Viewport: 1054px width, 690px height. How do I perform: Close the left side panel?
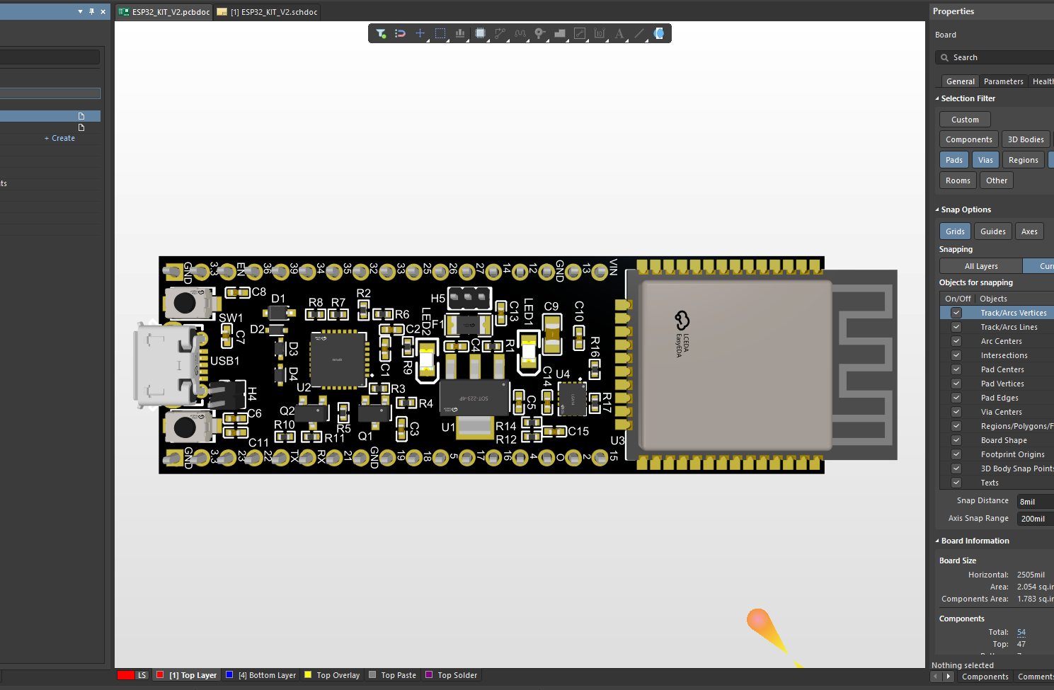click(103, 11)
